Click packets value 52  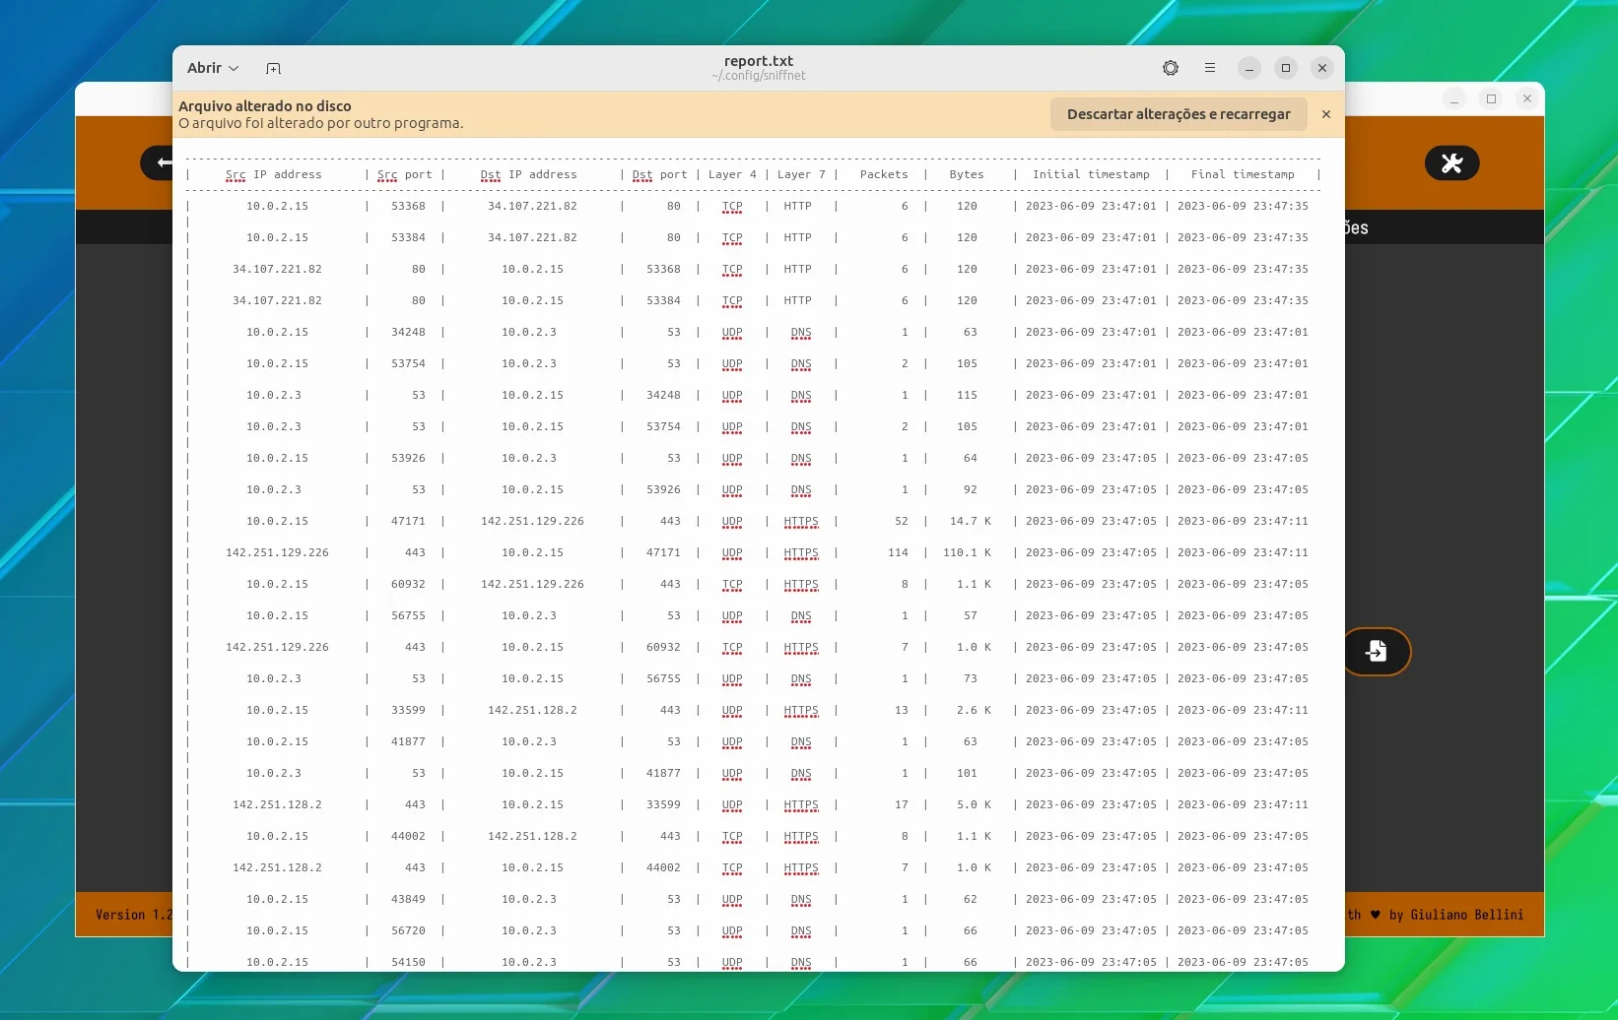click(x=902, y=521)
